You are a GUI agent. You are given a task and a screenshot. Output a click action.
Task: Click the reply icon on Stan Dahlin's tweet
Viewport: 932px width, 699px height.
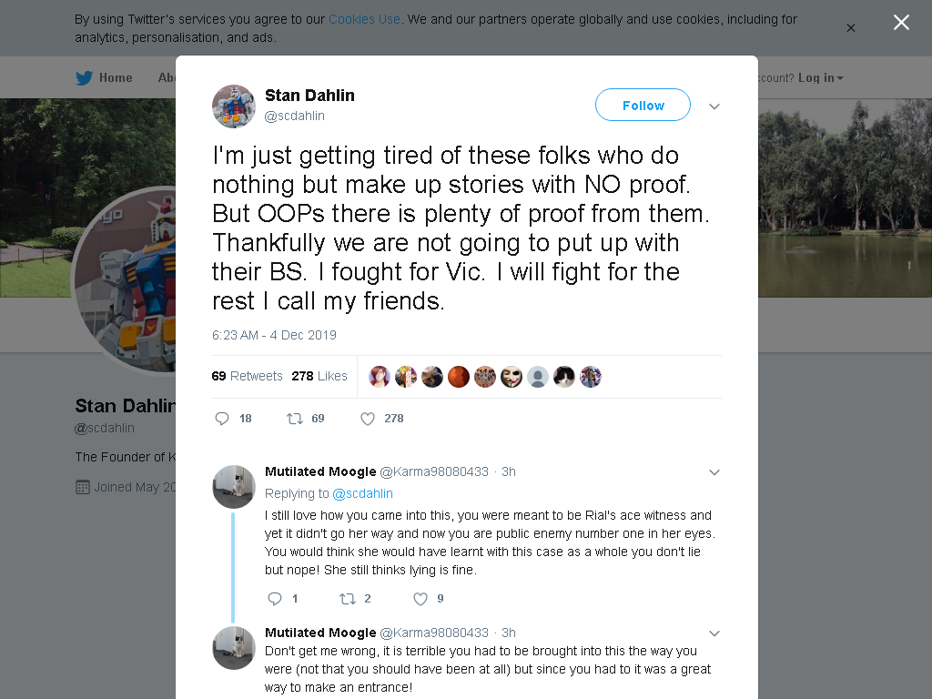222,419
